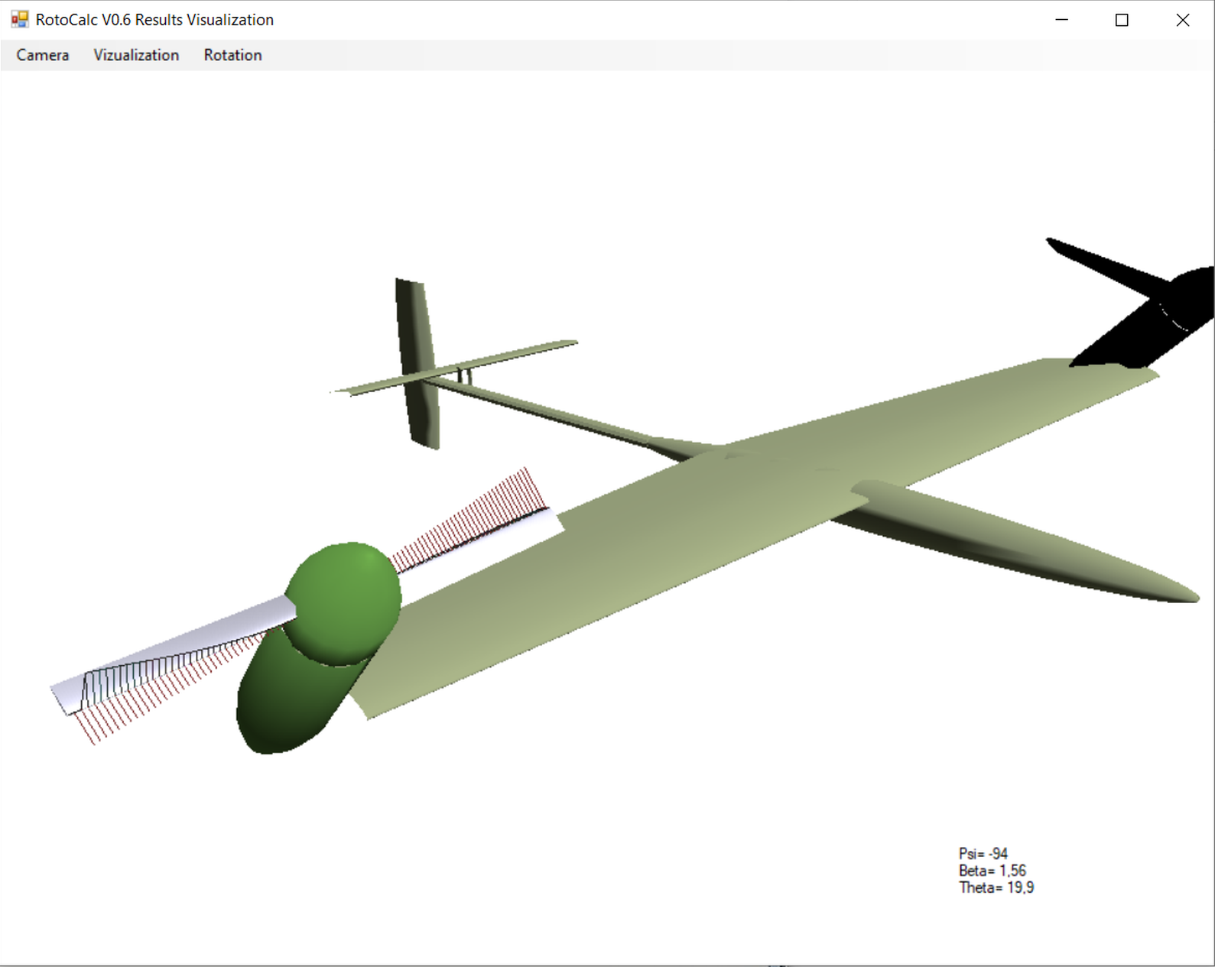Viewport: 1215px width, 967px height.
Task: Click the Psi= -94 readout
Action: click(x=983, y=853)
